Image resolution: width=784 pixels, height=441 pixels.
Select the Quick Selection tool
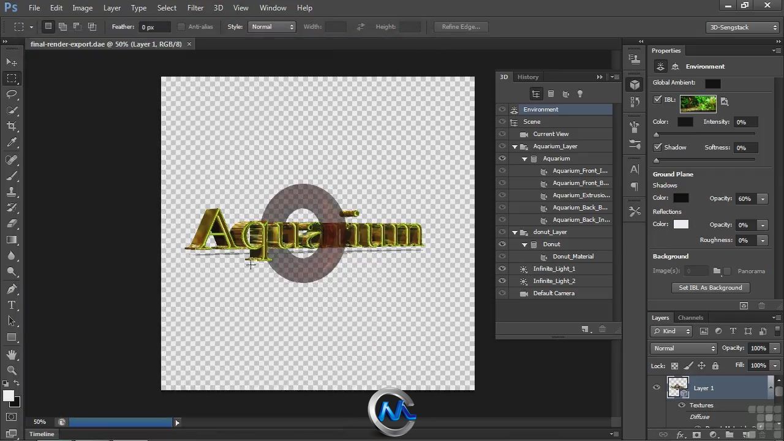[12, 110]
